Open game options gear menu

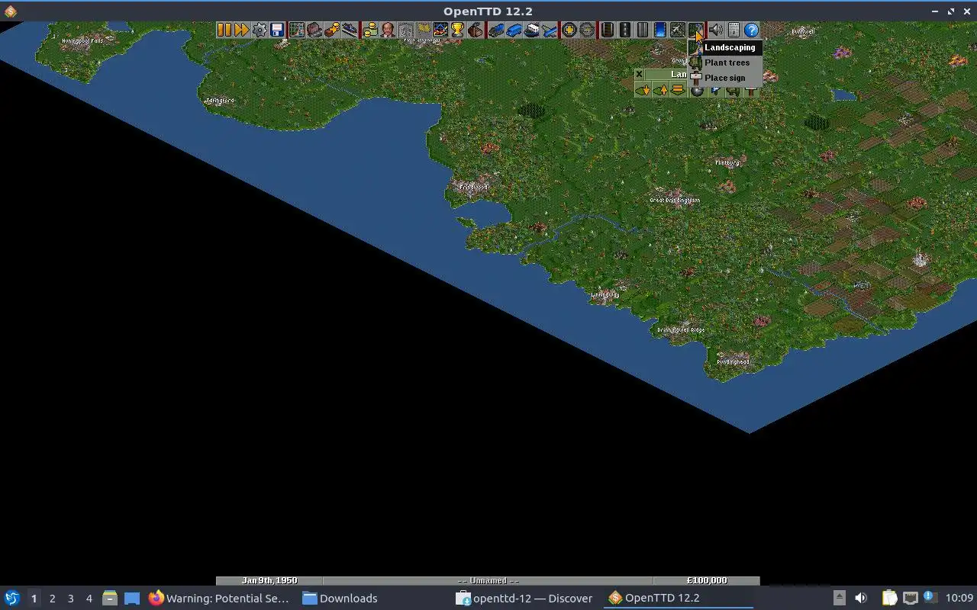pyautogui.click(x=260, y=30)
